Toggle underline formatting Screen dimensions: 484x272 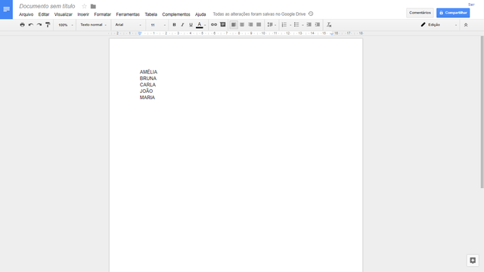(x=191, y=25)
